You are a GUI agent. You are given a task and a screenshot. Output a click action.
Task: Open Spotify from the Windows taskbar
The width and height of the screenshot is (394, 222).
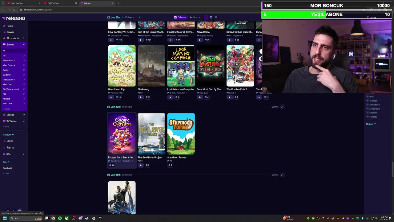pyautogui.click(x=60, y=218)
